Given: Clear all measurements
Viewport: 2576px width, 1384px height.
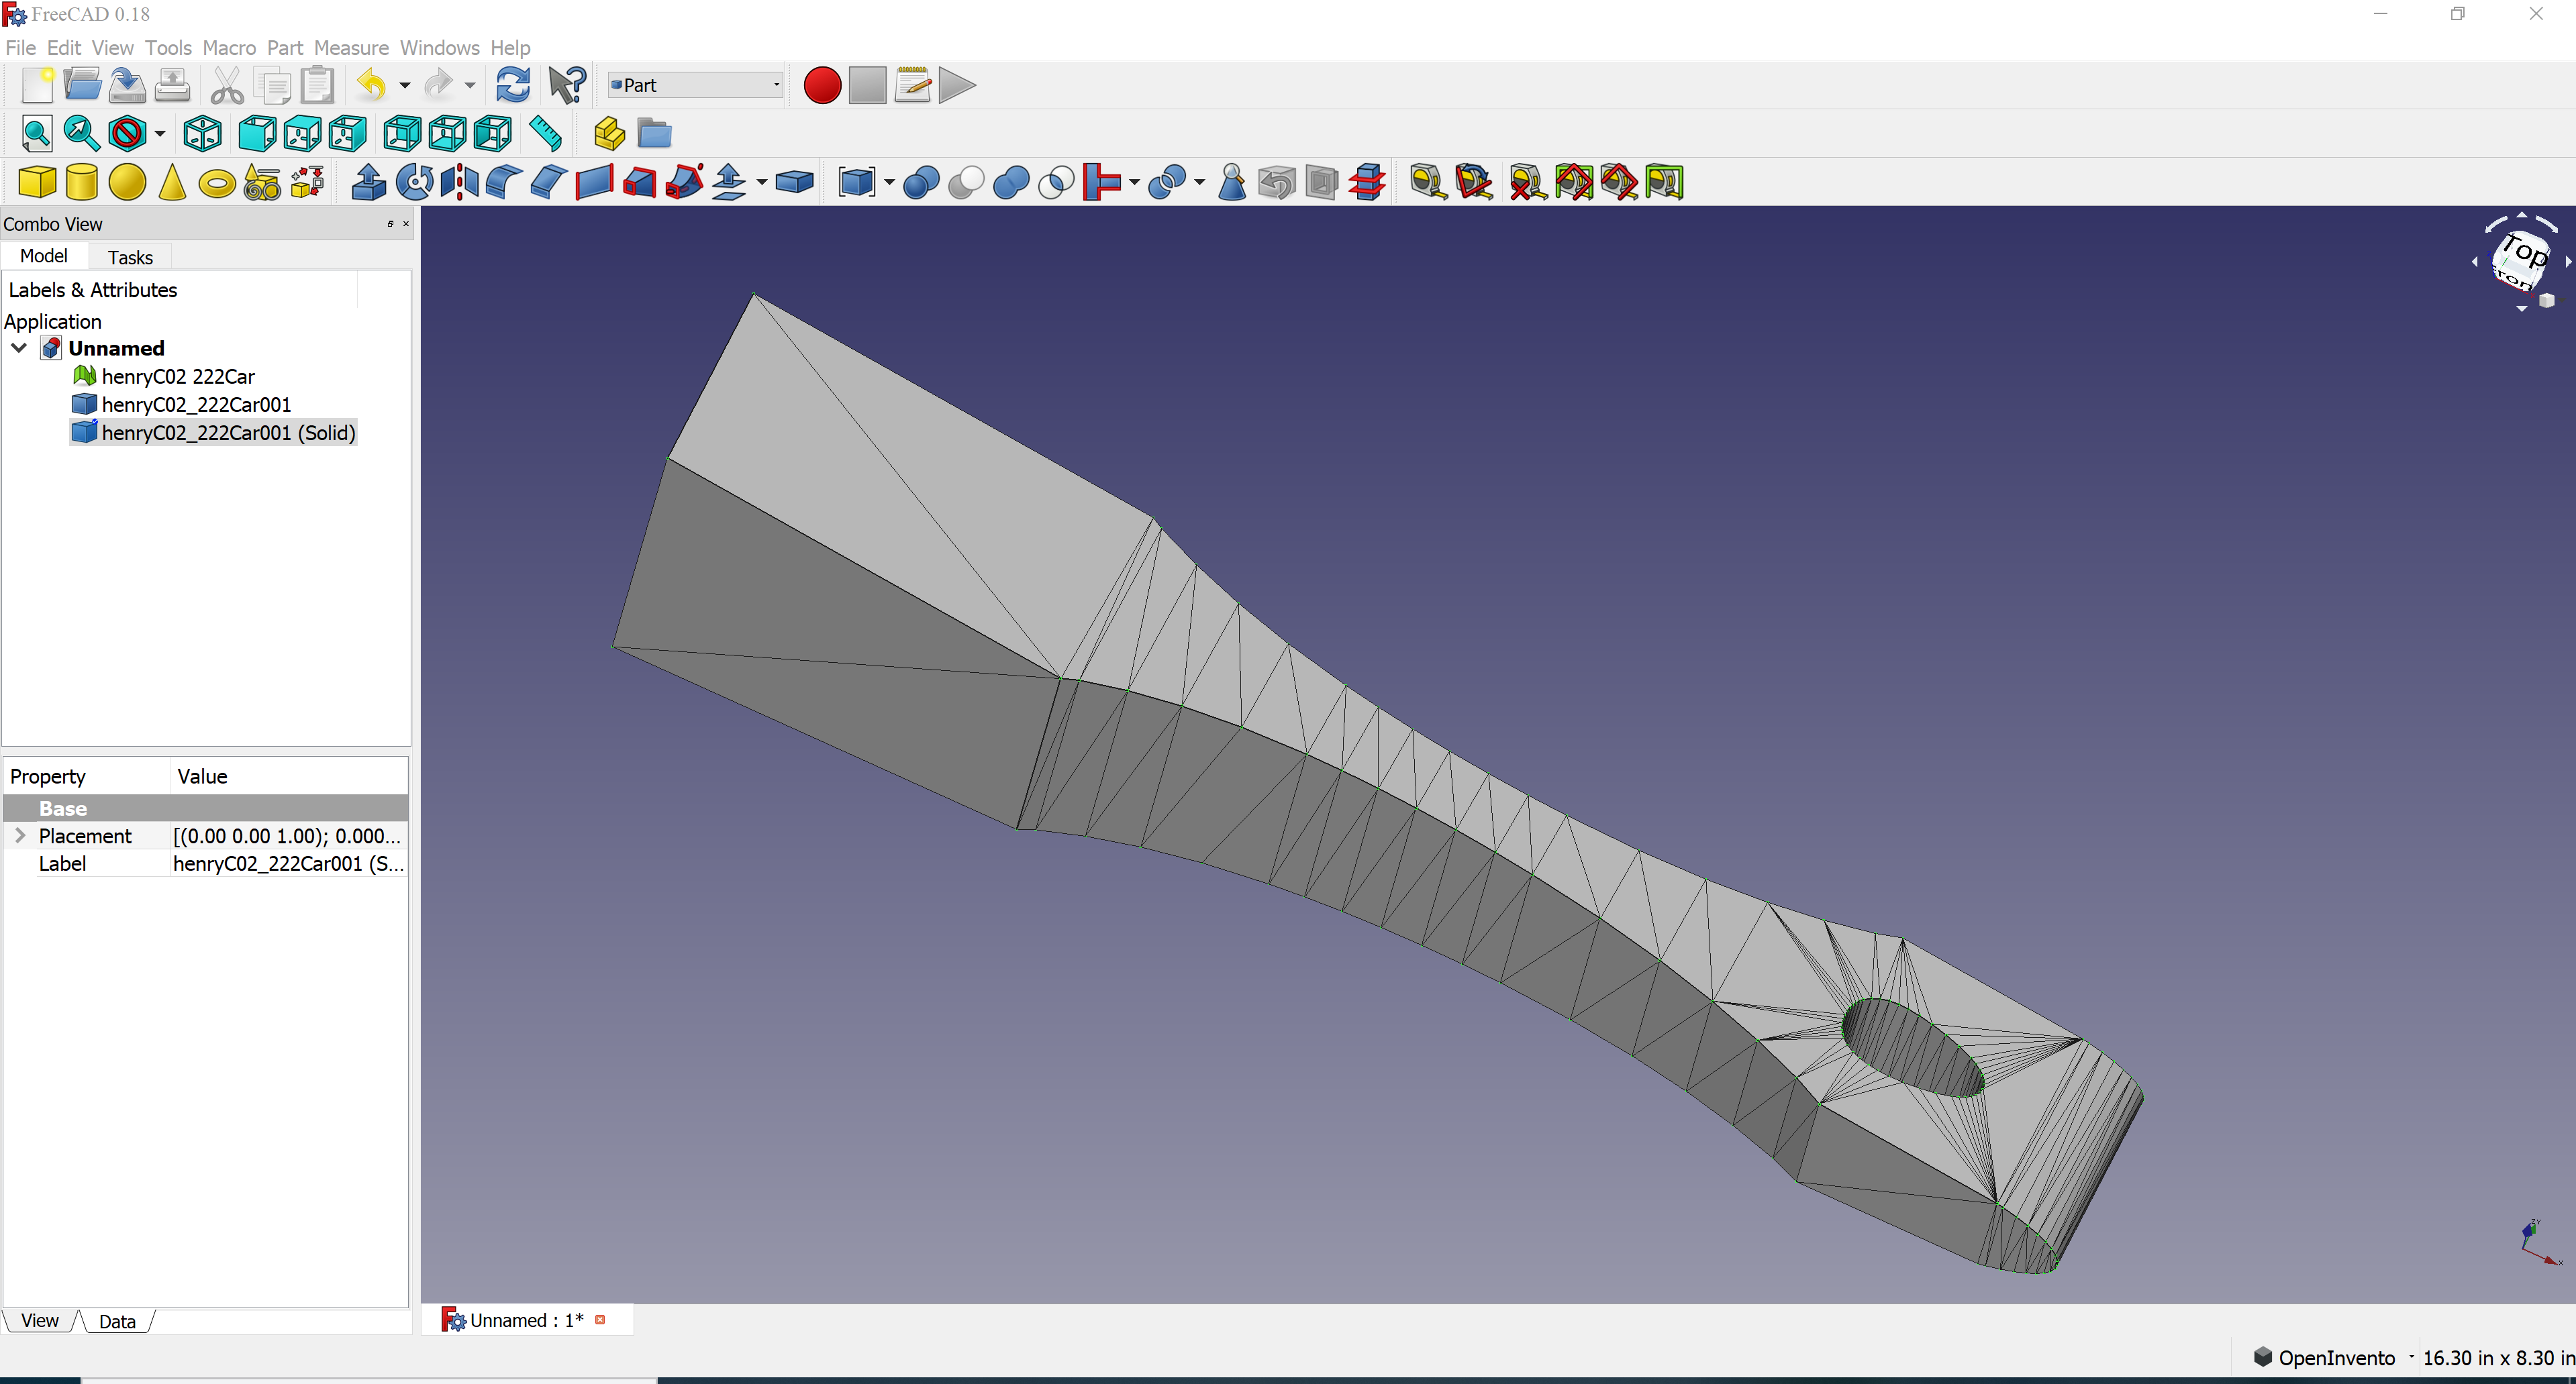Looking at the screenshot, I should 1527,182.
